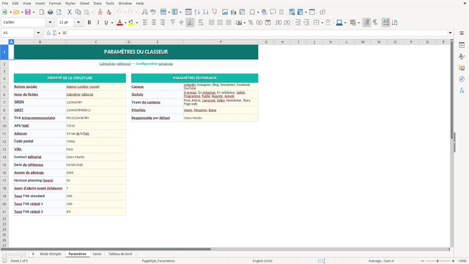This screenshot has width=469, height=264.
Task: Export directly as PDF
Action: (42, 12)
